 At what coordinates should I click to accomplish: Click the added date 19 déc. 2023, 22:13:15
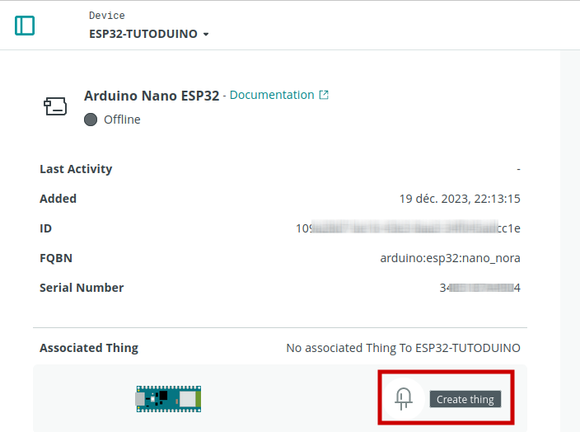click(x=460, y=199)
